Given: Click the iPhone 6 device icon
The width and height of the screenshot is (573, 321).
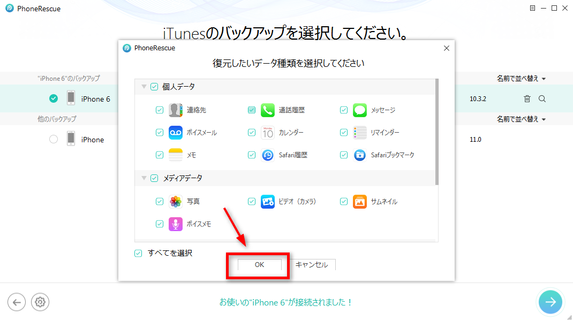Looking at the screenshot, I should tap(71, 98).
